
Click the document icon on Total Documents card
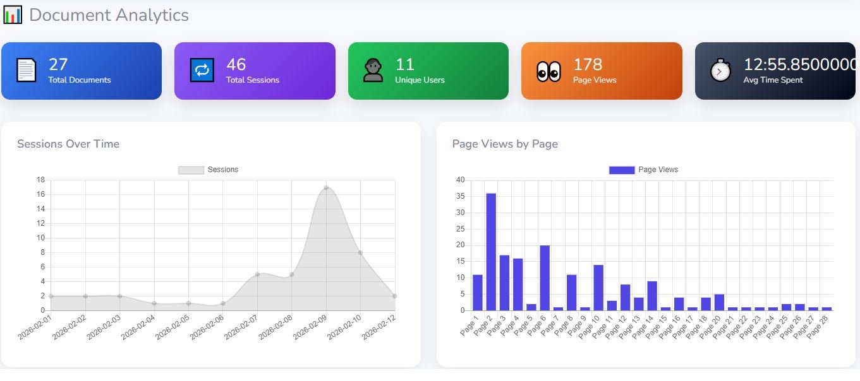coord(25,69)
